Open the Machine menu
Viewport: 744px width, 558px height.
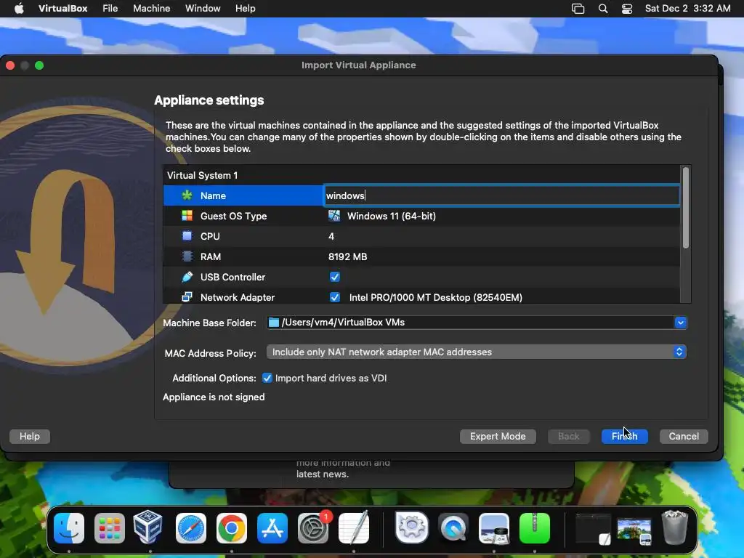[x=152, y=9]
